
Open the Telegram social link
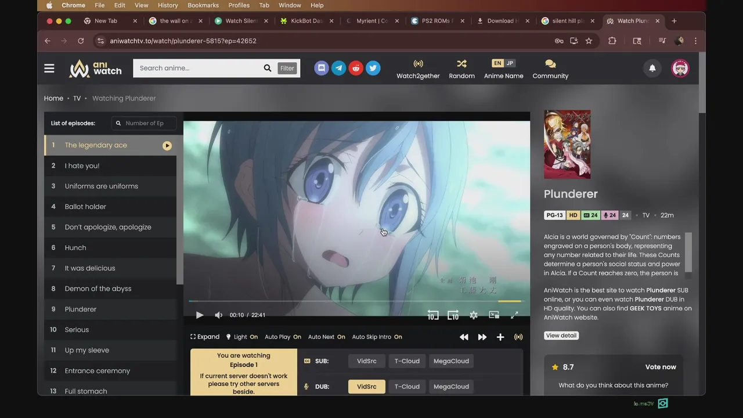339,68
